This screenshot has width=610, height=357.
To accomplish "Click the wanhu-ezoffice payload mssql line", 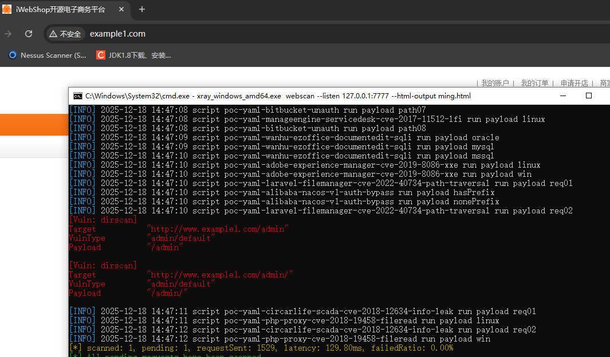I will click(282, 156).
